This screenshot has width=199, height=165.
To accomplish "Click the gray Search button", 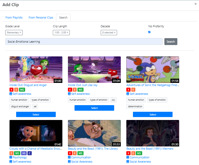I will (171, 42).
